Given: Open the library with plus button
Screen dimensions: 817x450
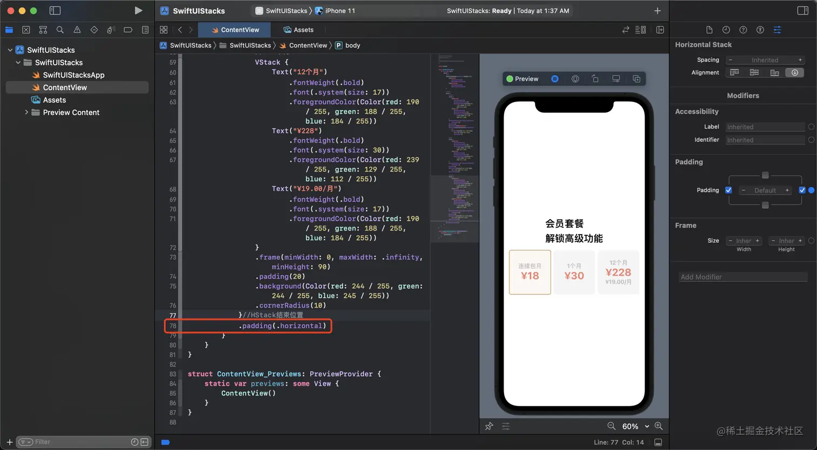Looking at the screenshot, I should pyautogui.click(x=657, y=10).
